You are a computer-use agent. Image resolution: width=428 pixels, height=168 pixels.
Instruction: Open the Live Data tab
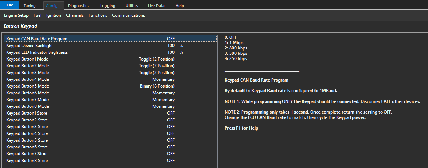[x=156, y=5]
